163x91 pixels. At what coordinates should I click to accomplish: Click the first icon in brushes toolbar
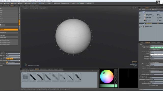point(22,71)
